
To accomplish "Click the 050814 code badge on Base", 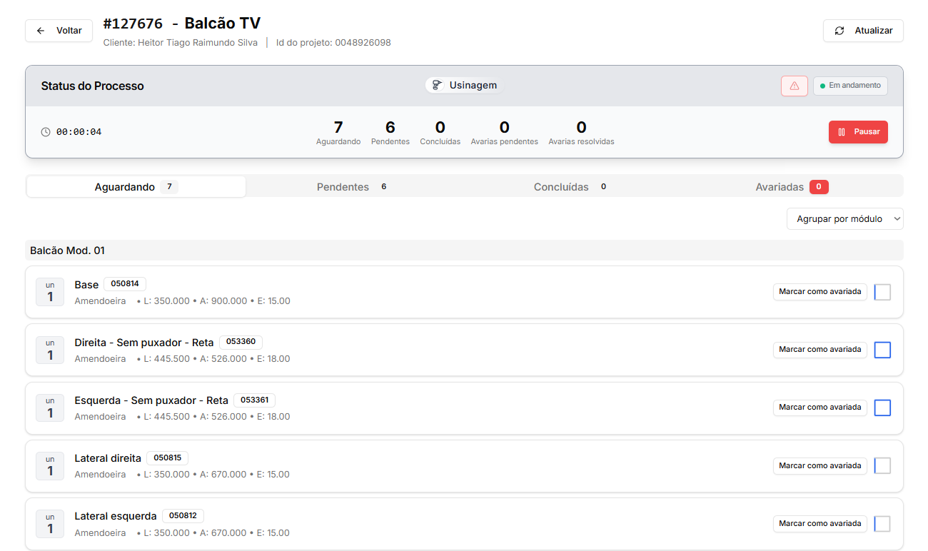I will [x=125, y=284].
